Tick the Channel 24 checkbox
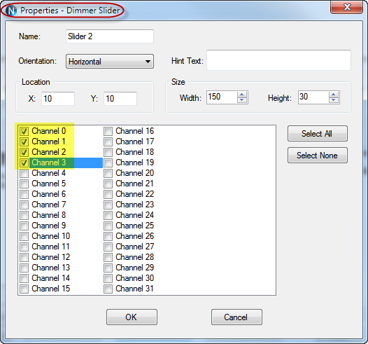This screenshot has height=344, width=368. coord(108,215)
